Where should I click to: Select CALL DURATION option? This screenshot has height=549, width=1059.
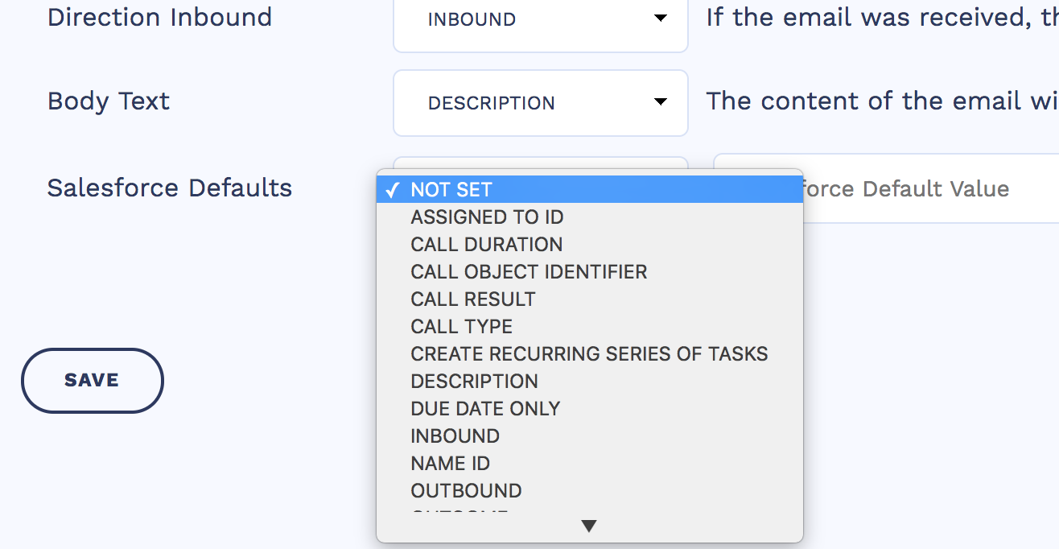click(486, 245)
